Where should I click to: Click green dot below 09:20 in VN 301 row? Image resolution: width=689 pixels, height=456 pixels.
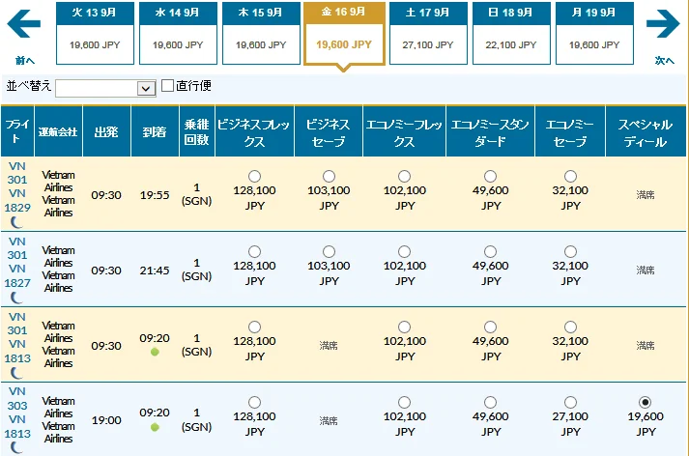pyautogui.click(x=155, y=352)
